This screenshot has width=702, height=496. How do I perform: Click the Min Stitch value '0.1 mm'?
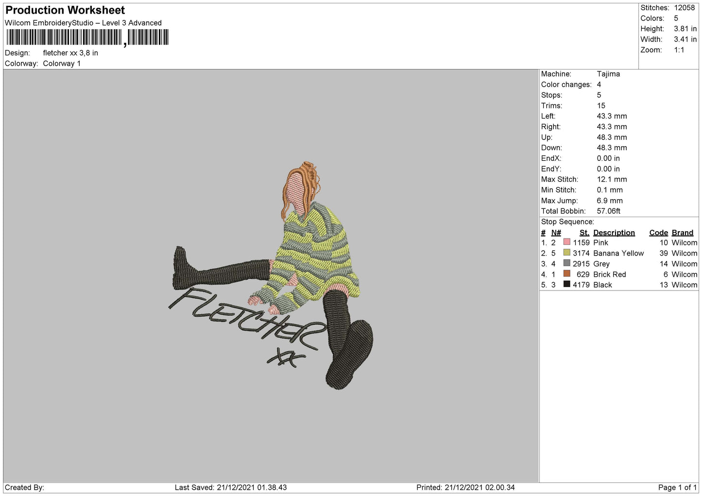[x=610, y=190]
